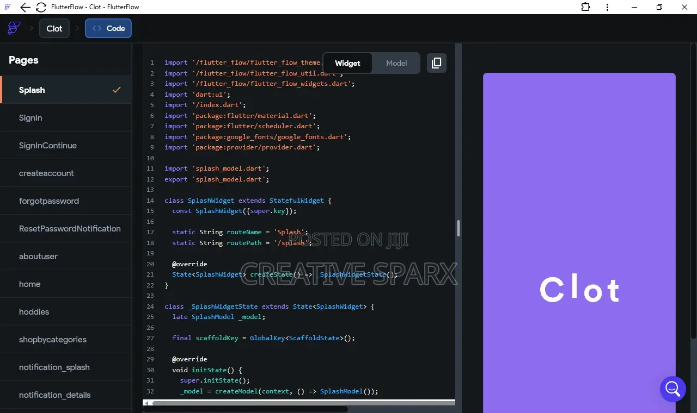Open the three-dot app menu

click(608, 7)
